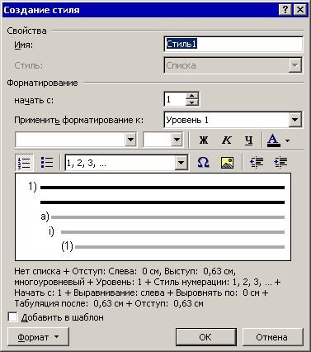Open the font name dropdown
Screen dimensions: 311x352
coord(130,140)
